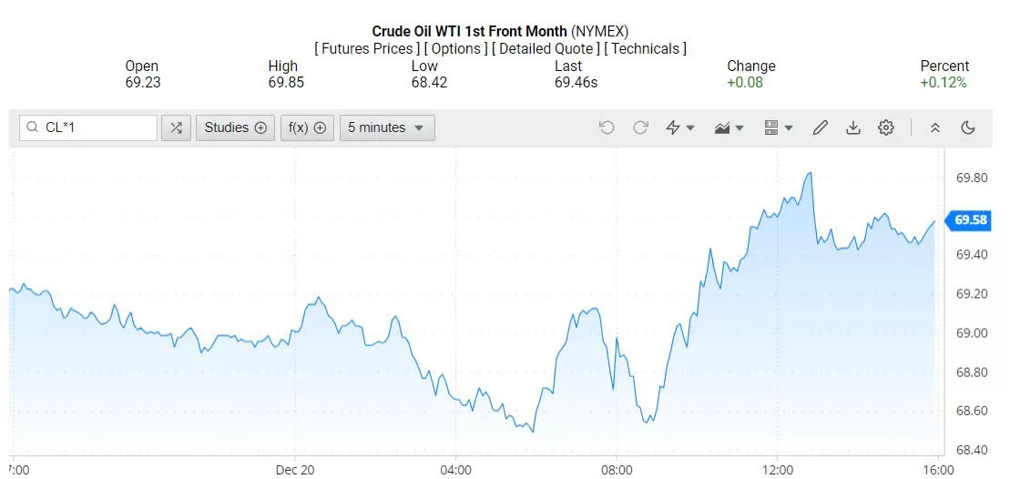View the Technicals page
This screenshot has height=479, width=1010.
(x=646, y=48)
